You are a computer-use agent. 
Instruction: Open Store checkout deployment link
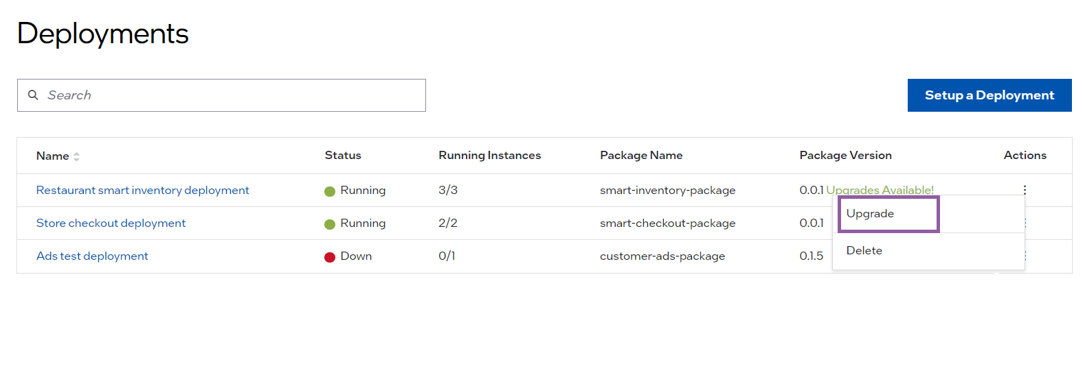pyautogui.click(x=111, y=223)
